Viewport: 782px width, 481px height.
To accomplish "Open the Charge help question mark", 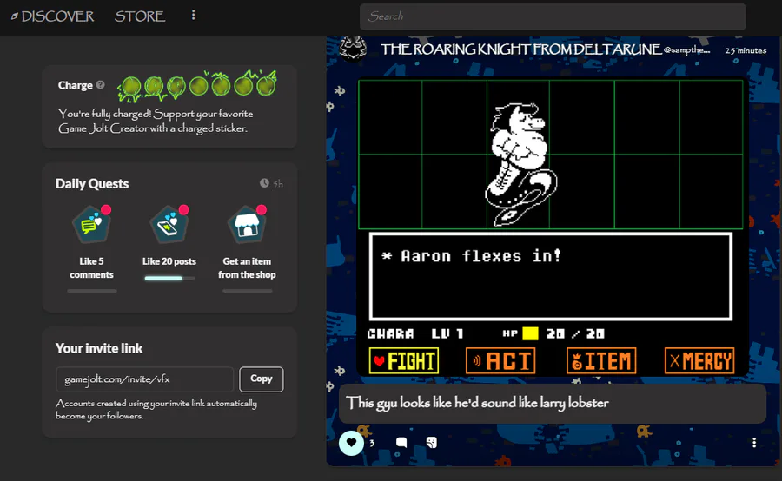I will (x=100, y=85).
